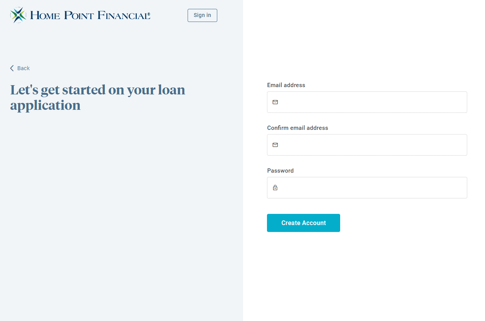Click the Back text link

click(24, 68)
